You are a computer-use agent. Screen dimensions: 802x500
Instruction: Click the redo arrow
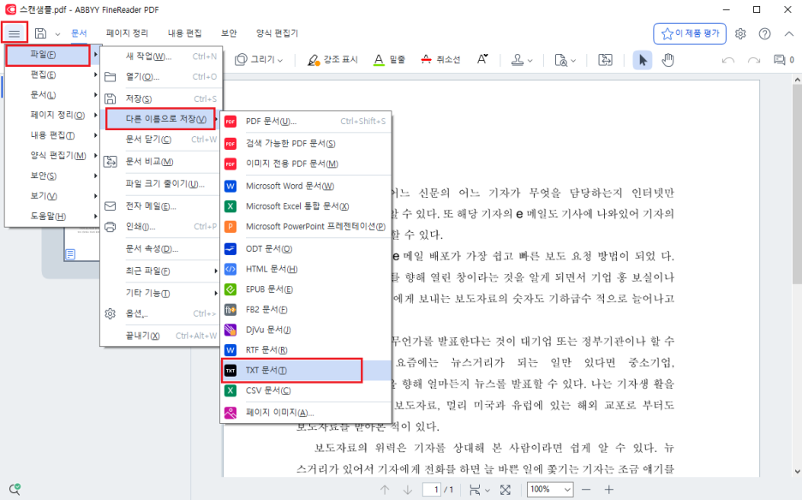click(x=753, y=60)
